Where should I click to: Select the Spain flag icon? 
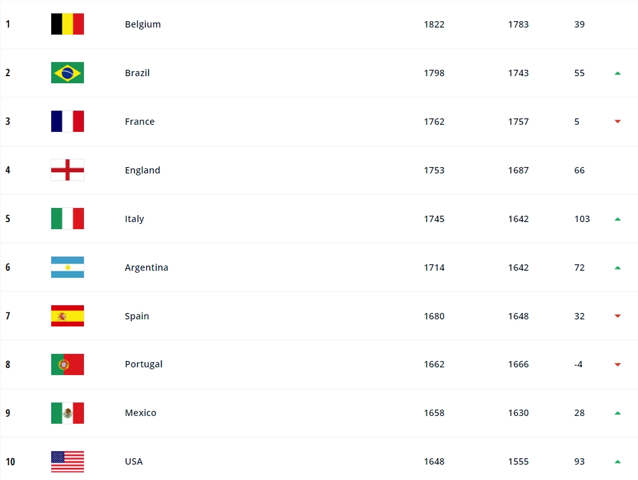click(67, 316)
